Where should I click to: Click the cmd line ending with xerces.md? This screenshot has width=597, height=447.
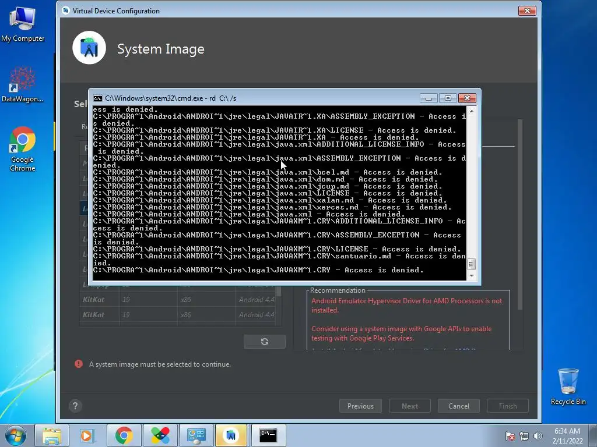point(272,207)
